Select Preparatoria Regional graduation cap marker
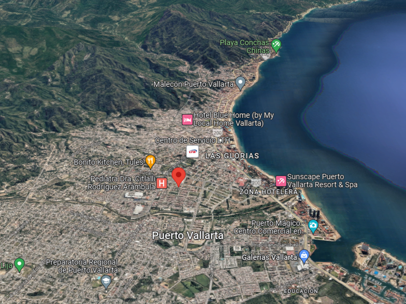The width and height of the screenshot is (406, 304). 106,282
